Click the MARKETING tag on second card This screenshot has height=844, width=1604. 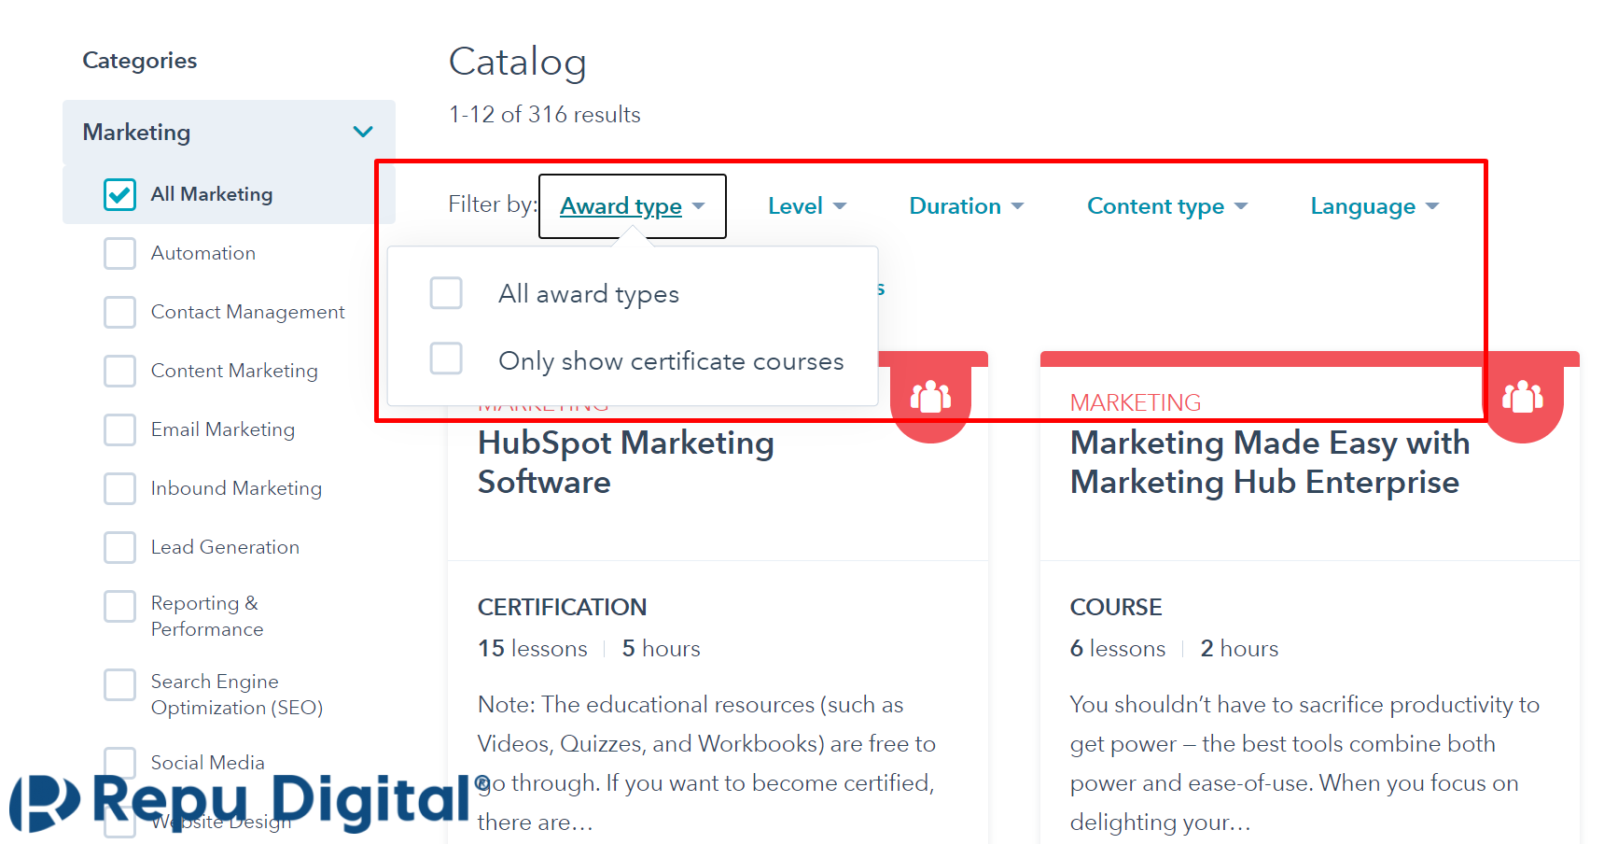(1136, 402)
